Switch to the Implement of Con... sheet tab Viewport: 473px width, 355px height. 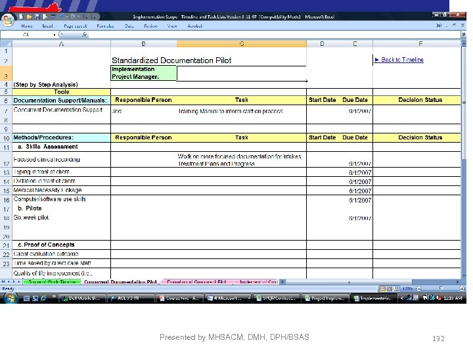[x=258, y=281]
